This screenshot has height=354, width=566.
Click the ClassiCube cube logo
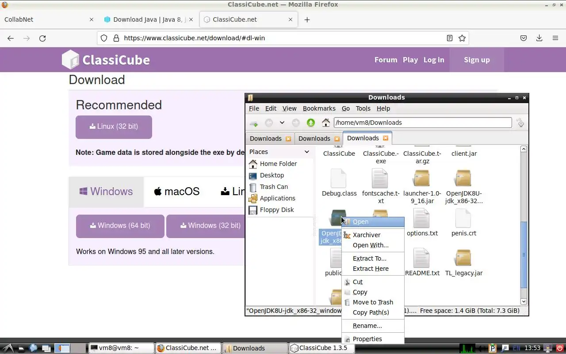pyautogui.click(x=70, y=60)
